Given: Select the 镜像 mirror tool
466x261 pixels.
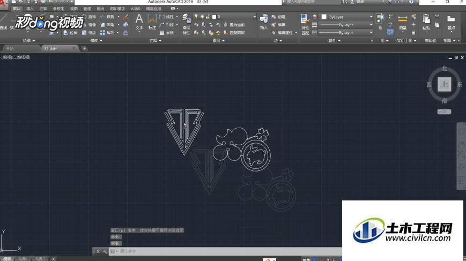Looking at the screenshot, I should coord(88,25).
